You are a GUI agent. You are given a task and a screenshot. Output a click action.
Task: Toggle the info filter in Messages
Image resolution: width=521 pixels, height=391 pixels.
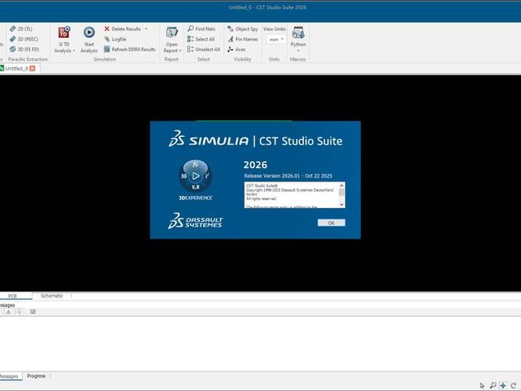click(x=20, y=312)
